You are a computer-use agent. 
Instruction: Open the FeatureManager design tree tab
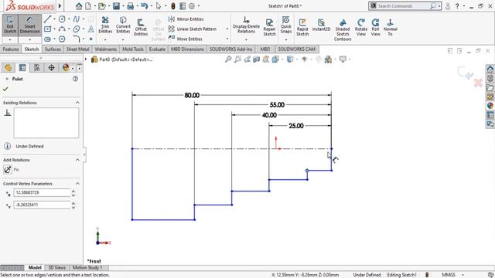coord(8,68)
